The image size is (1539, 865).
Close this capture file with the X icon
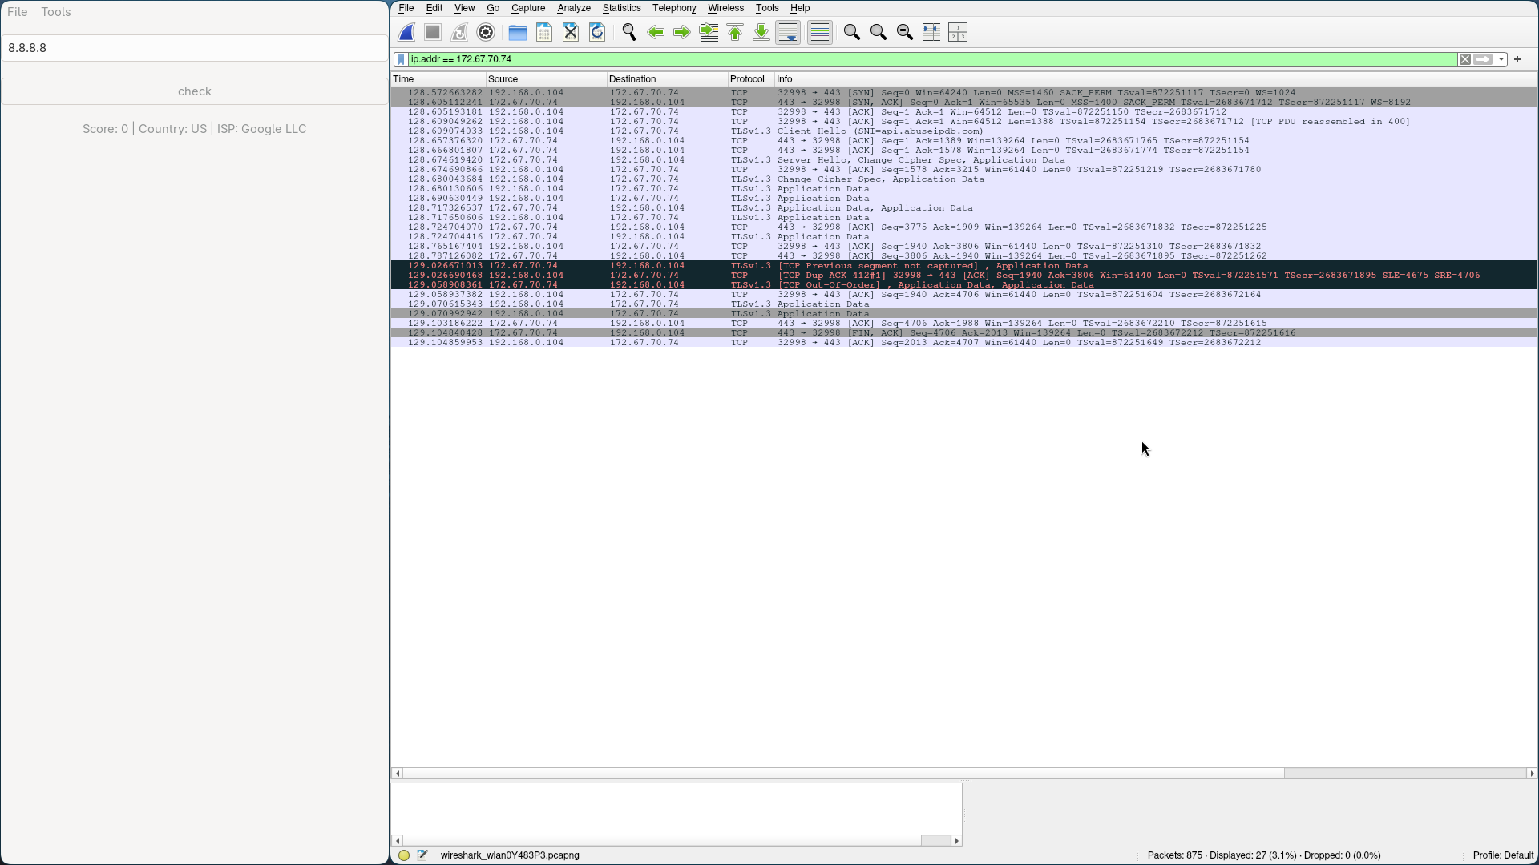[571, 33]
